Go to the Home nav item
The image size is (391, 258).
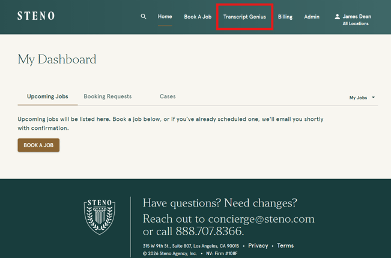click(x=165, y=17)
